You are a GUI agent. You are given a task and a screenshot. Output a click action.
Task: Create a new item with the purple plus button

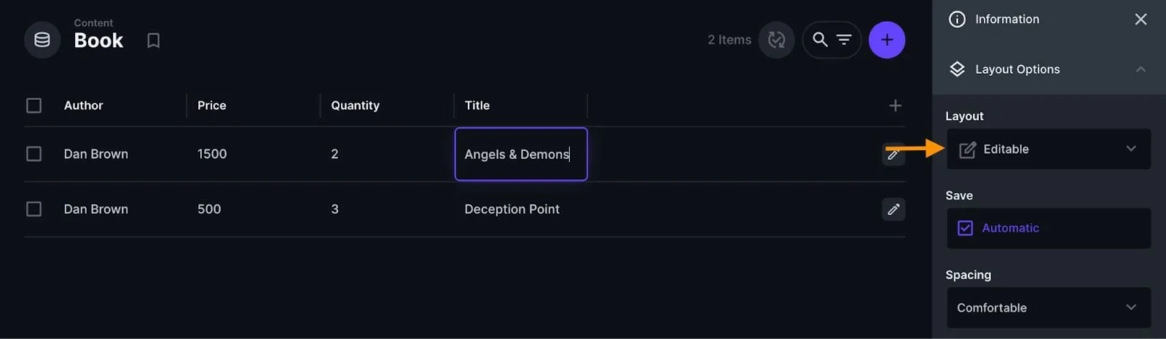tap(887, 40)
